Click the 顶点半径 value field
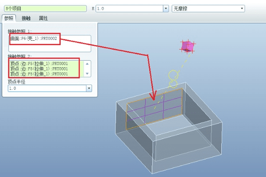 click(x=46, y=88)
